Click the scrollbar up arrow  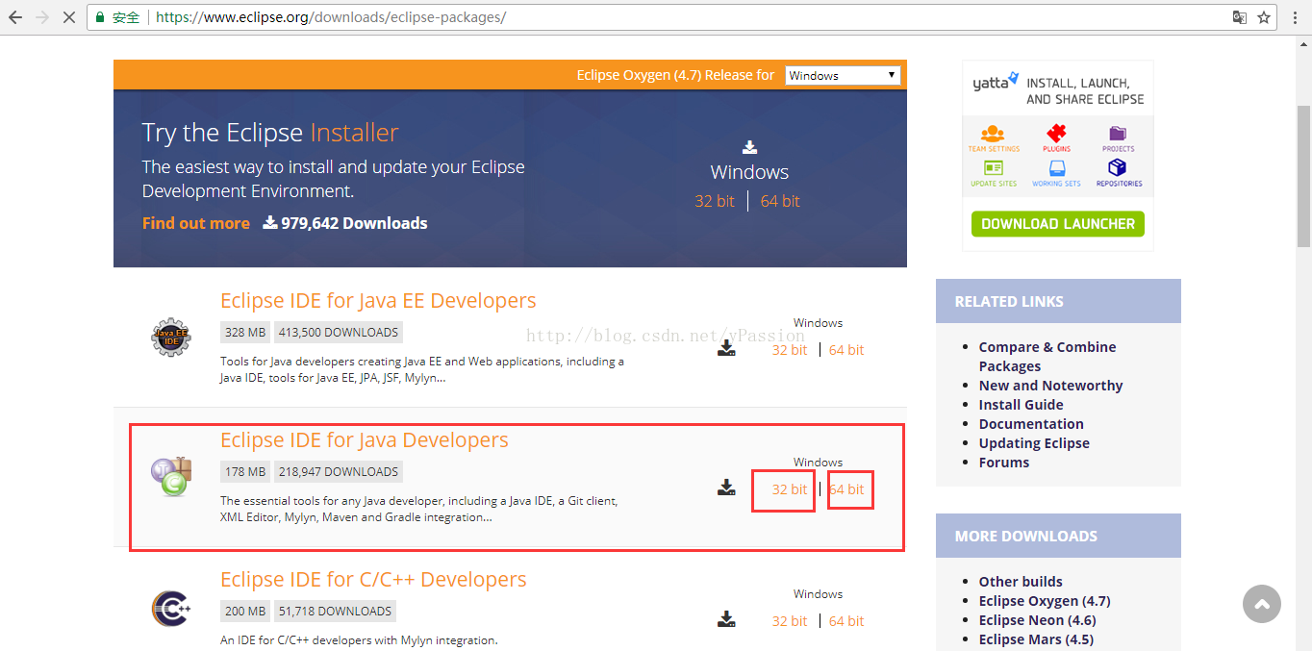[1303, 44]
